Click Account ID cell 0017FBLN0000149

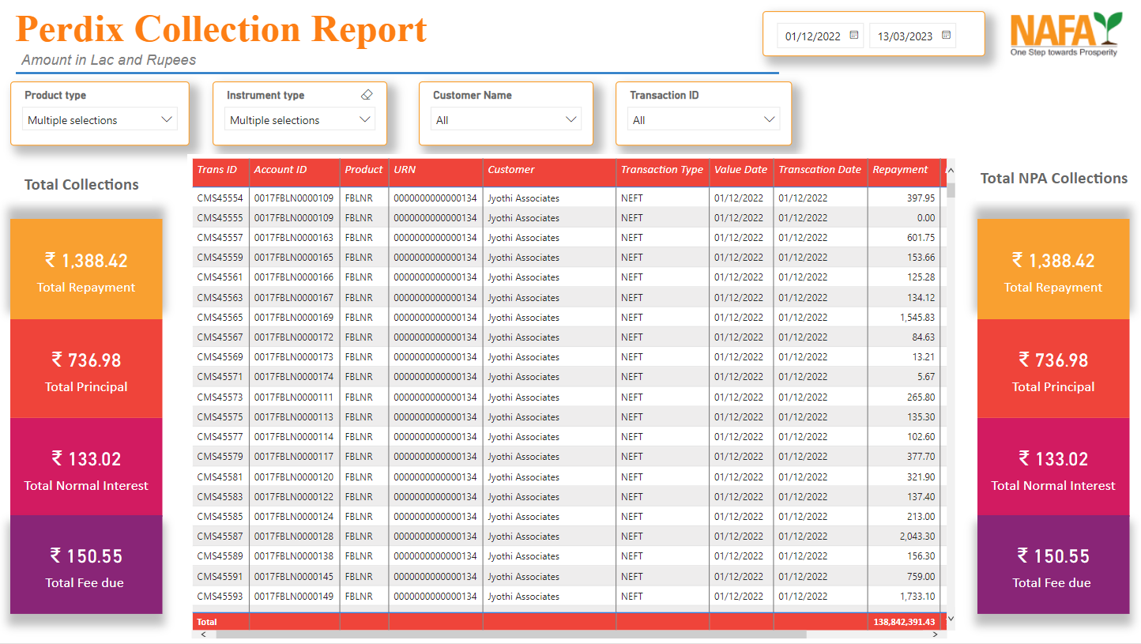[x=294, y=597]
